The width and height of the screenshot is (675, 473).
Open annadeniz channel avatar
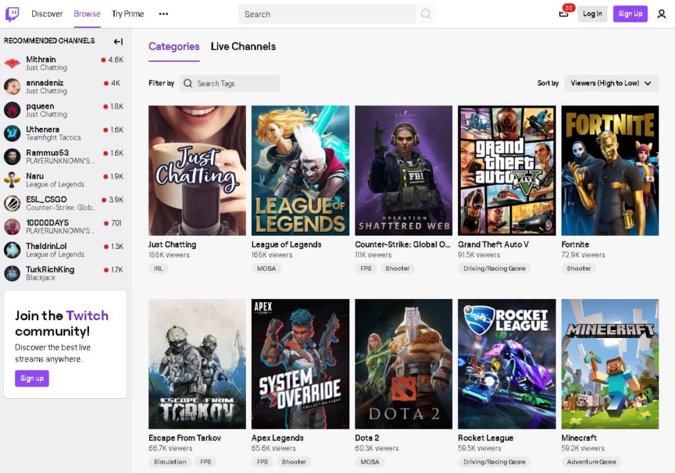point(12,86)
